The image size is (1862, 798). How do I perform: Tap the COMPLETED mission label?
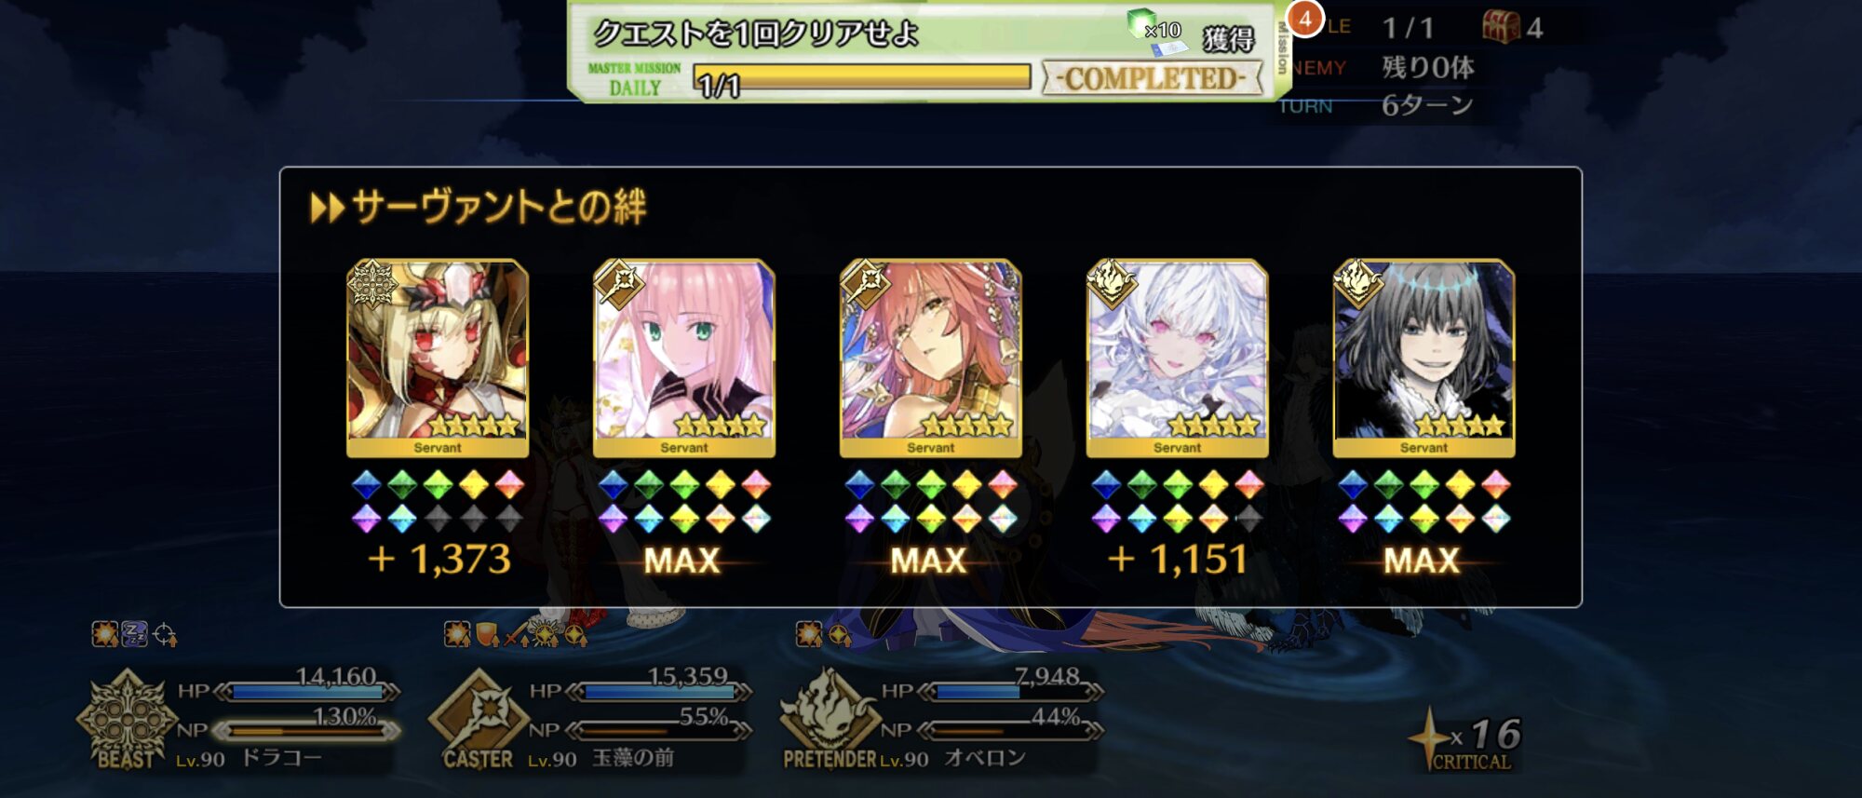click(1153, 78)
